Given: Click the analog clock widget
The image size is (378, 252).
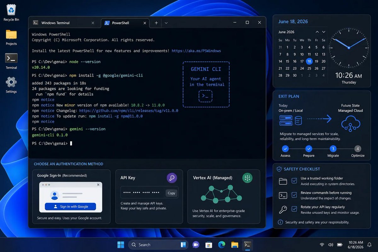Looking at the screenshot, I should (x=349, y=48).
